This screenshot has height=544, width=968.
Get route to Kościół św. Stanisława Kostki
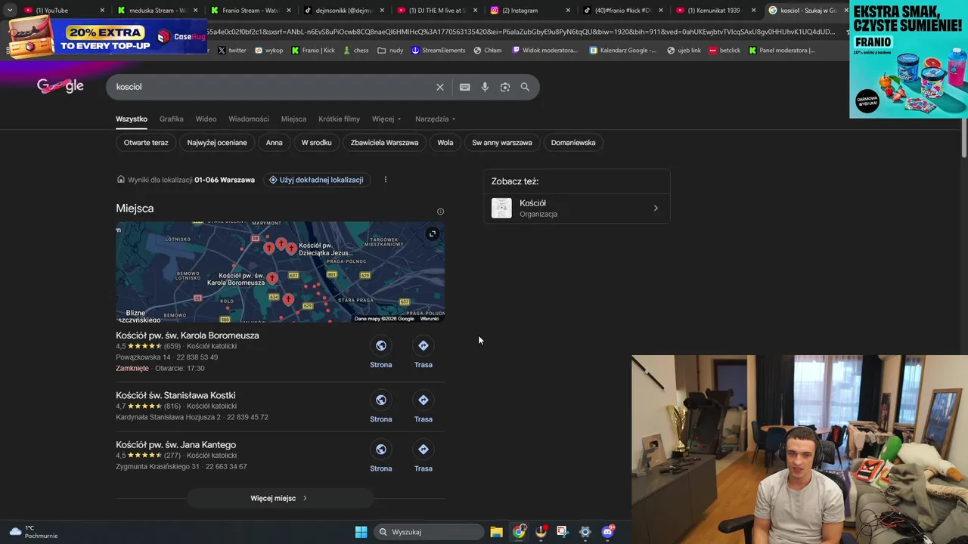pos(423,407)
